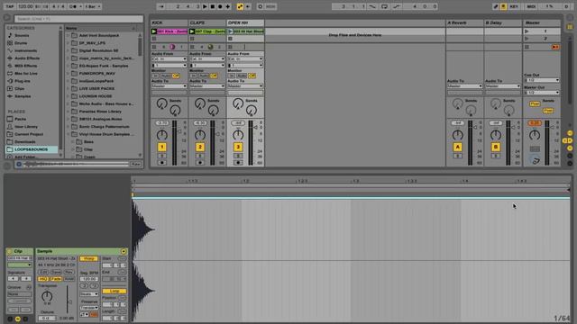Toggle CLAPS track activator button 2
Screen dimensions: 577x324
(200, 148)
